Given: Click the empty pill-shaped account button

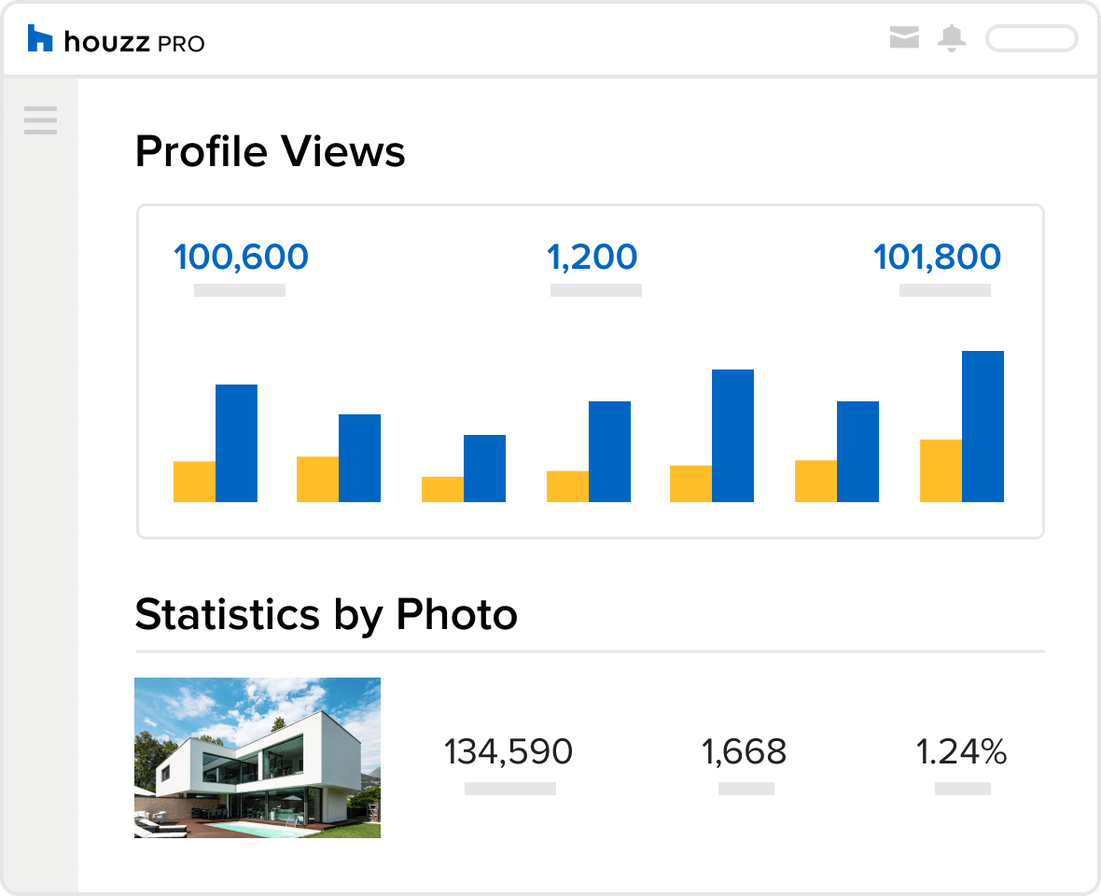Looking at the screenshot, I should coord(1031,38).
